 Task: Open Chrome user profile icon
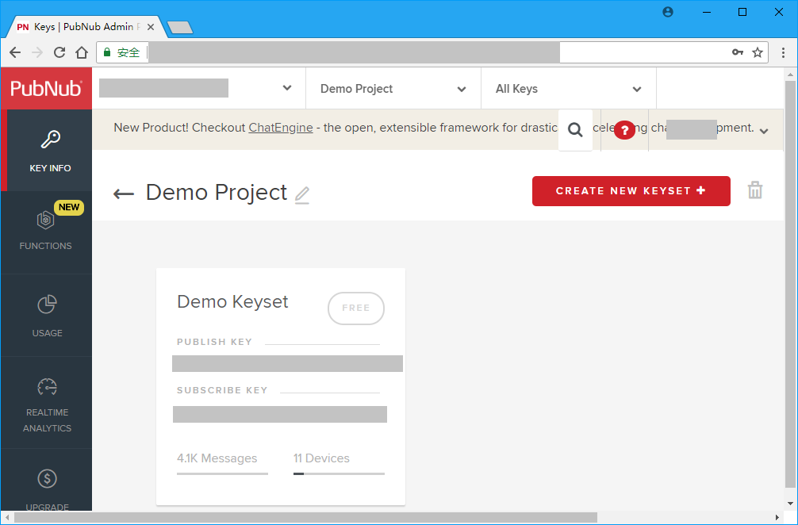pos(668,12)
